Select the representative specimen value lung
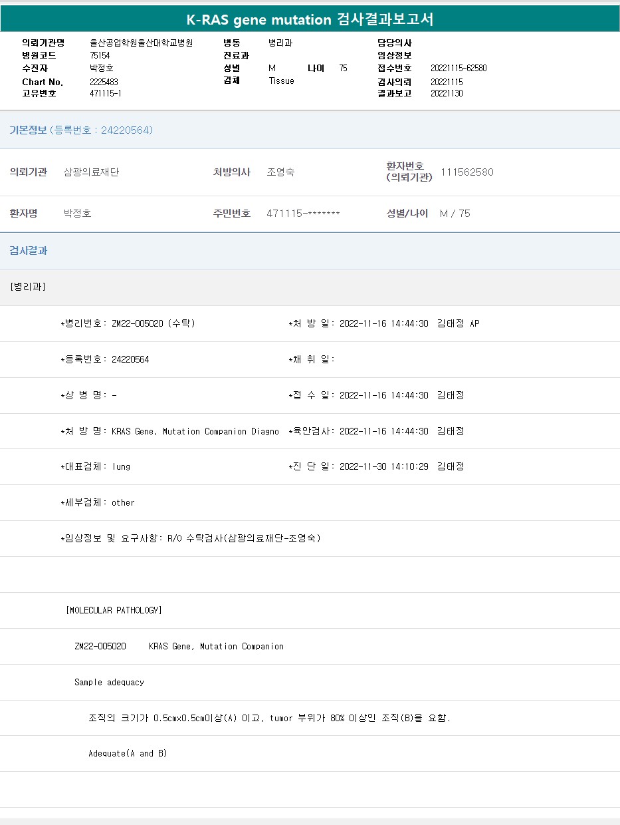 pos(121,467)
